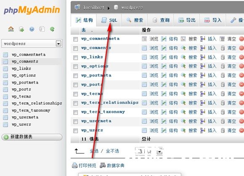Open the 查询 tab

click(160, 20)
